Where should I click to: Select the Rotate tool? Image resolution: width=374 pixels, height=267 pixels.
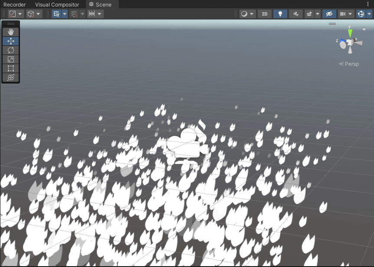[11, 50]
